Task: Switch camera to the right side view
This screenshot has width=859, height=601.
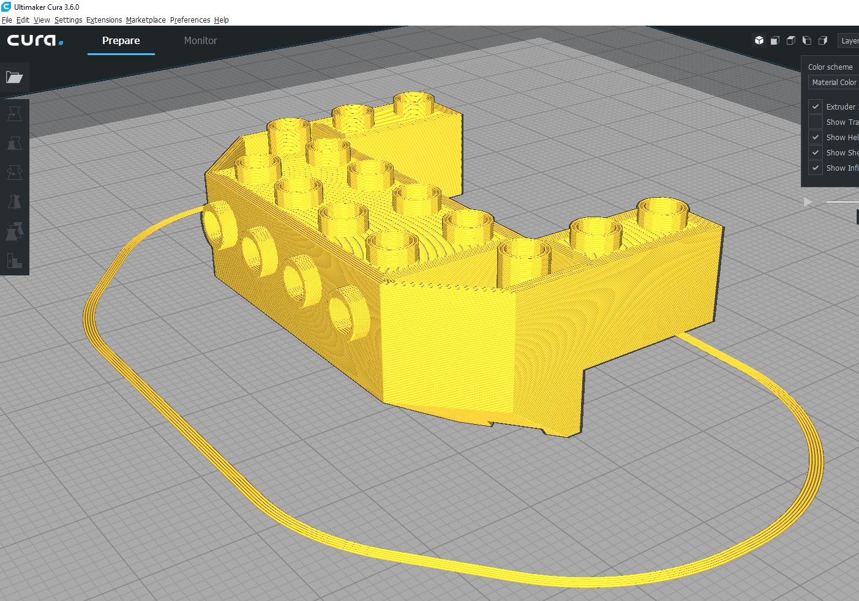Action: (x=823, y=40)
